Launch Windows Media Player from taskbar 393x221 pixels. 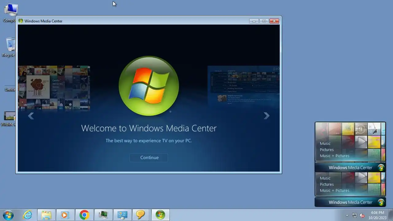pos(65,215)
